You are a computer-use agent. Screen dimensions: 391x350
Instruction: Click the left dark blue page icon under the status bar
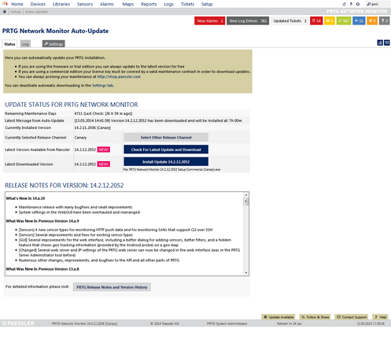380,42
